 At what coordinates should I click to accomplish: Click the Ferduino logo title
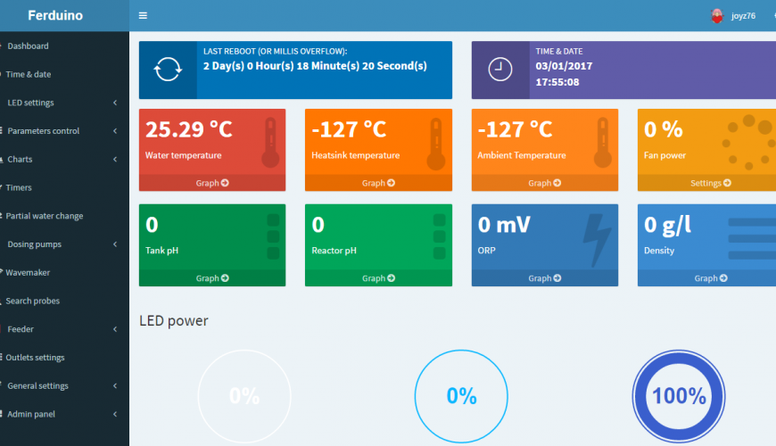(x=57, y=15)
